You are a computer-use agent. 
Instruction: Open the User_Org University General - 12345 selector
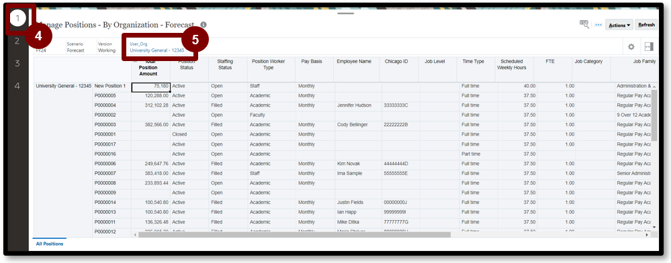pos(157,47)
